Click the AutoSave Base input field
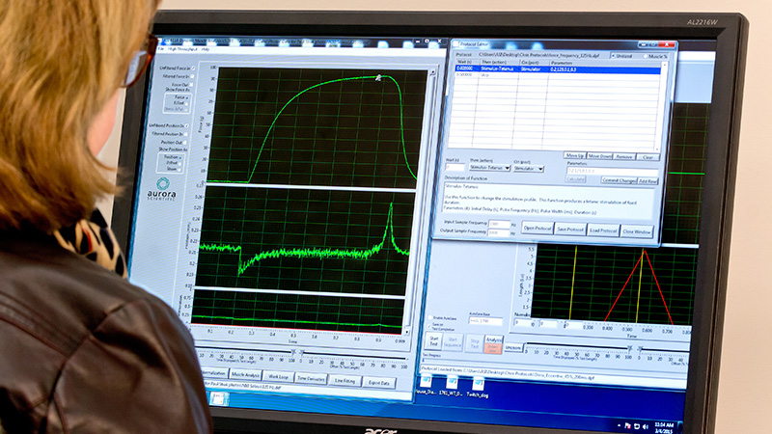772x434 pixels. tap(485, 321)
